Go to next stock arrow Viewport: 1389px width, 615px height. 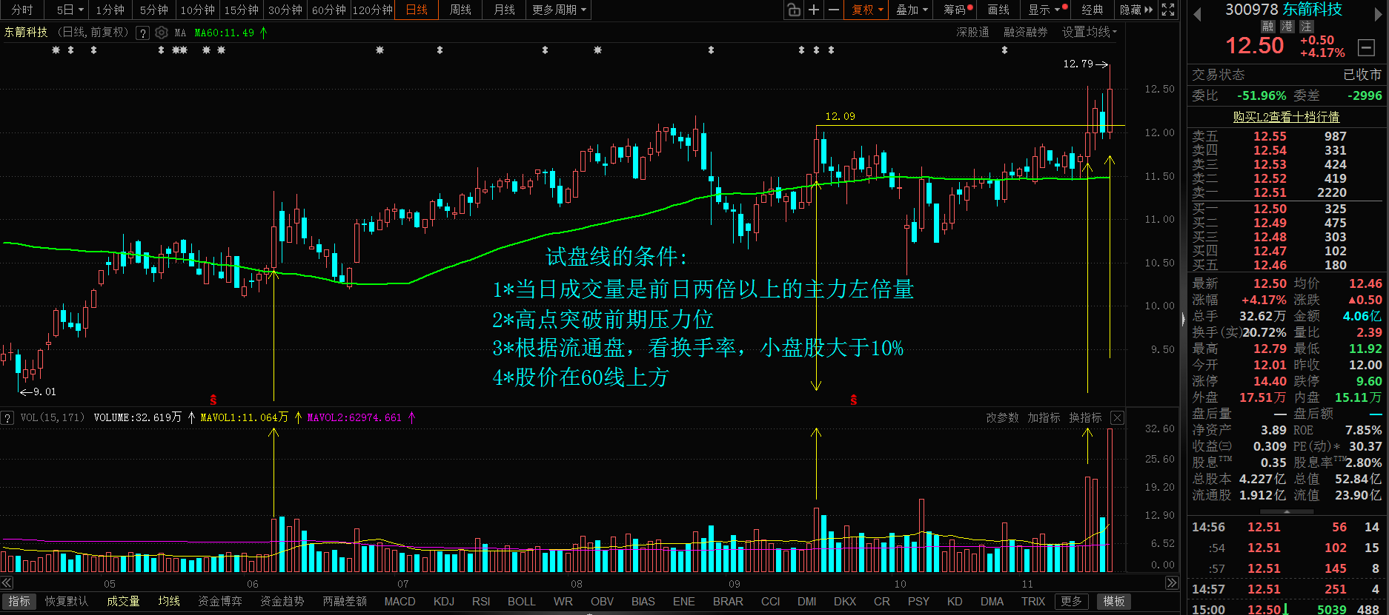pos(1379,14)
